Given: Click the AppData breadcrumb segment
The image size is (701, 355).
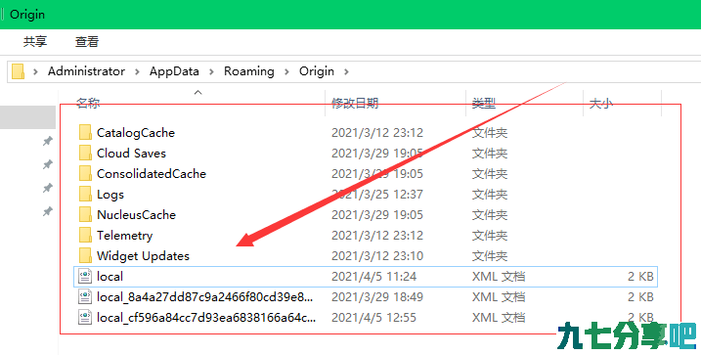Looking at the screenshot, I should pyautogui.click(x=174, y=71).
